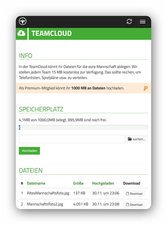Click the suchen... browse button
Image resolution: width=167 pixels, height=225 pixels.
[136, 139]
